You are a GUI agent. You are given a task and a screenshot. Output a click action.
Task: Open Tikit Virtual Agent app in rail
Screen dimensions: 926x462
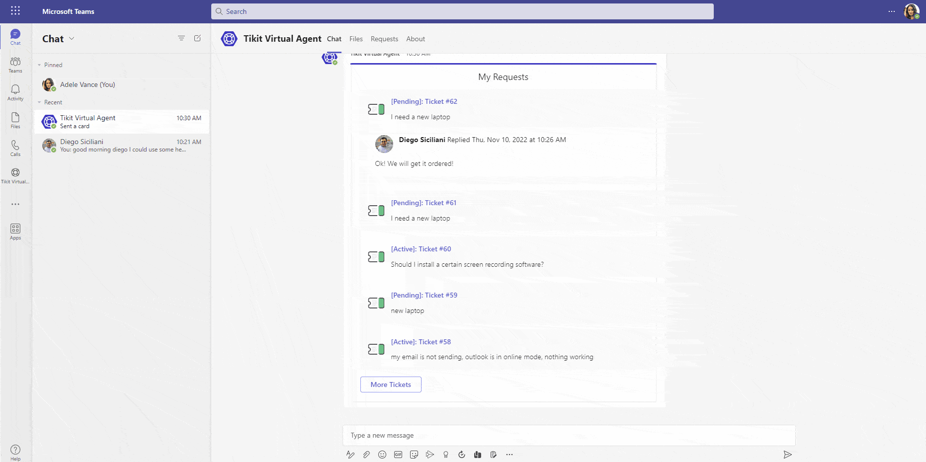pos(15,175)
